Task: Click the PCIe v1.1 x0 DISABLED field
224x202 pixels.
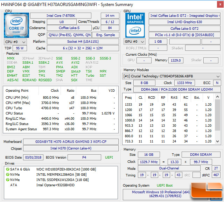Action: tap(184, 35)
